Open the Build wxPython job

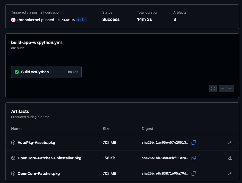46,72
